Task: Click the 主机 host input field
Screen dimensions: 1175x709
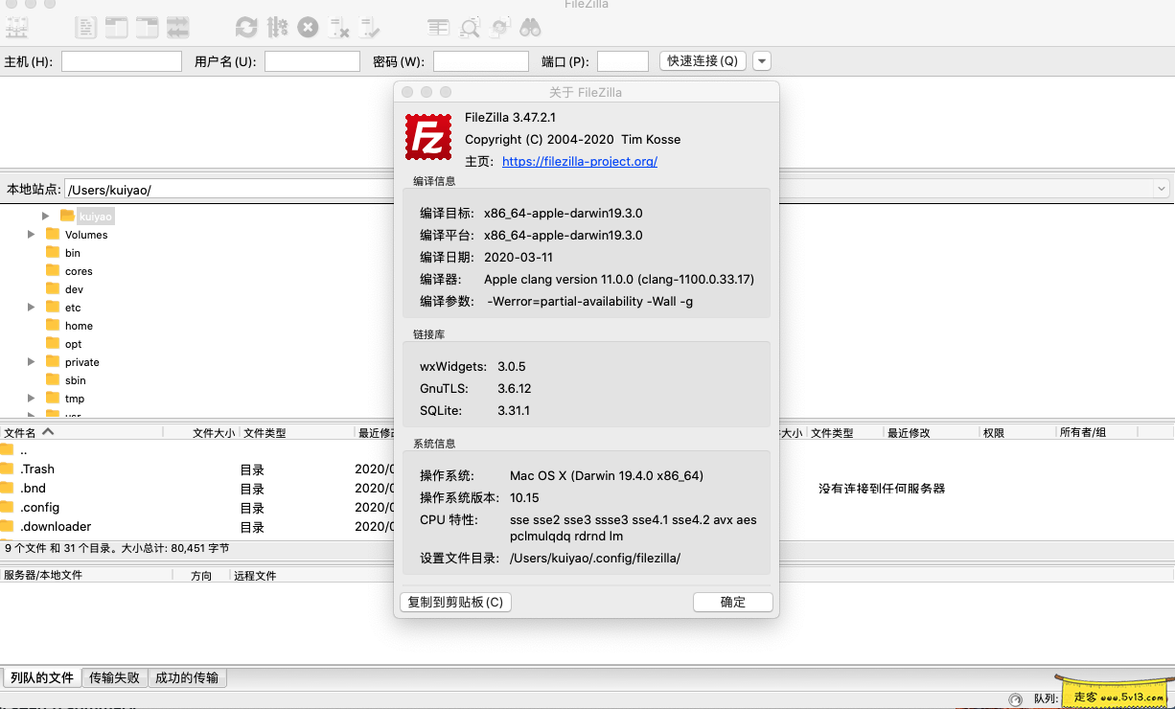Action: click(x=122, y=61)
